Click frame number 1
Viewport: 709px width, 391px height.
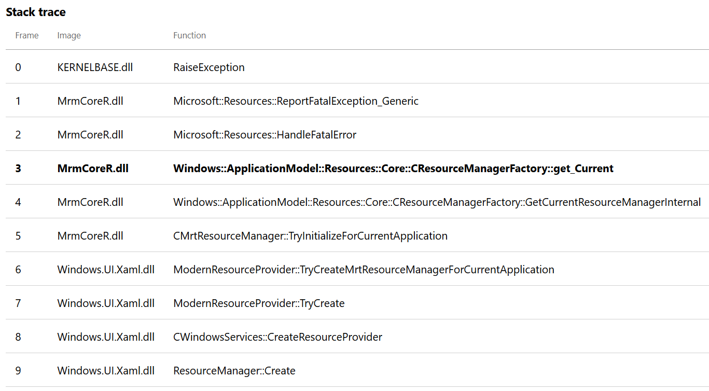coord(18,101)
